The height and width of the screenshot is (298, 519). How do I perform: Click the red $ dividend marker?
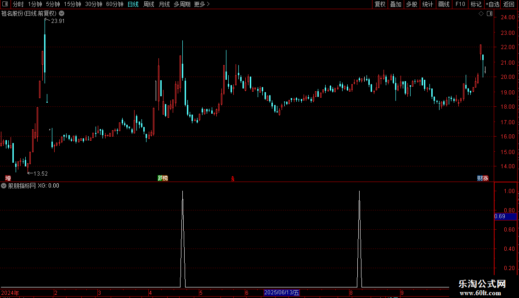tap(233, 179)
